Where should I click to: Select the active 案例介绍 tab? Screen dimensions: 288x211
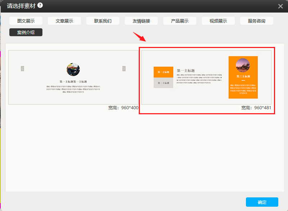coord(26,32)
